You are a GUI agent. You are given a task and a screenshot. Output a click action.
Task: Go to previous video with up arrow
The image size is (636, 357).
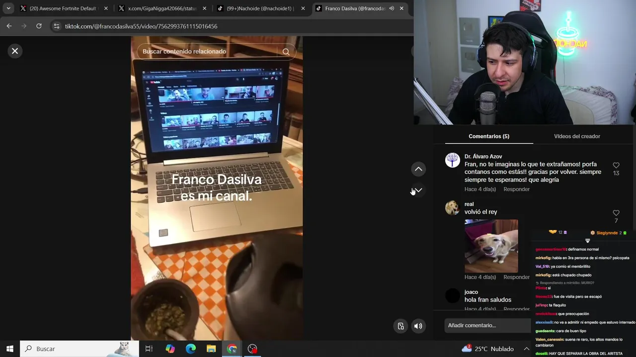418,169
